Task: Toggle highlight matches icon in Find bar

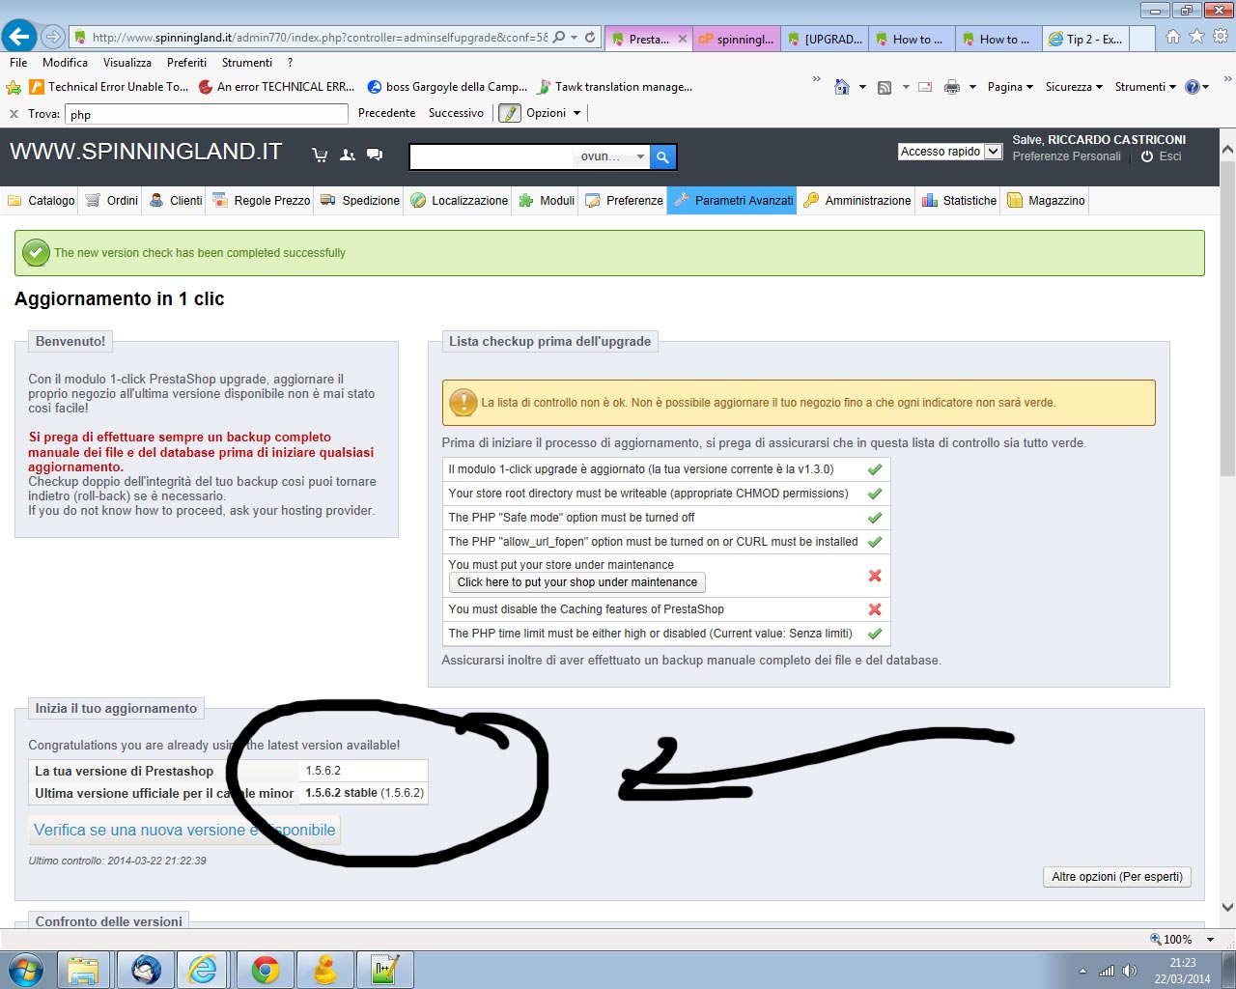Action: tap(509, 113)
